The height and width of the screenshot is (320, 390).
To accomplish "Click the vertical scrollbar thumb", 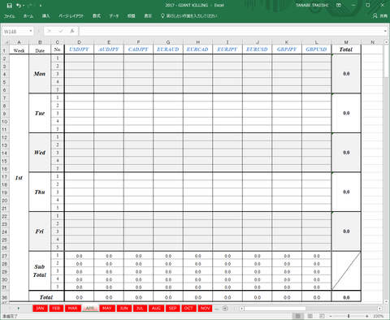I will [x=386, y=61].
